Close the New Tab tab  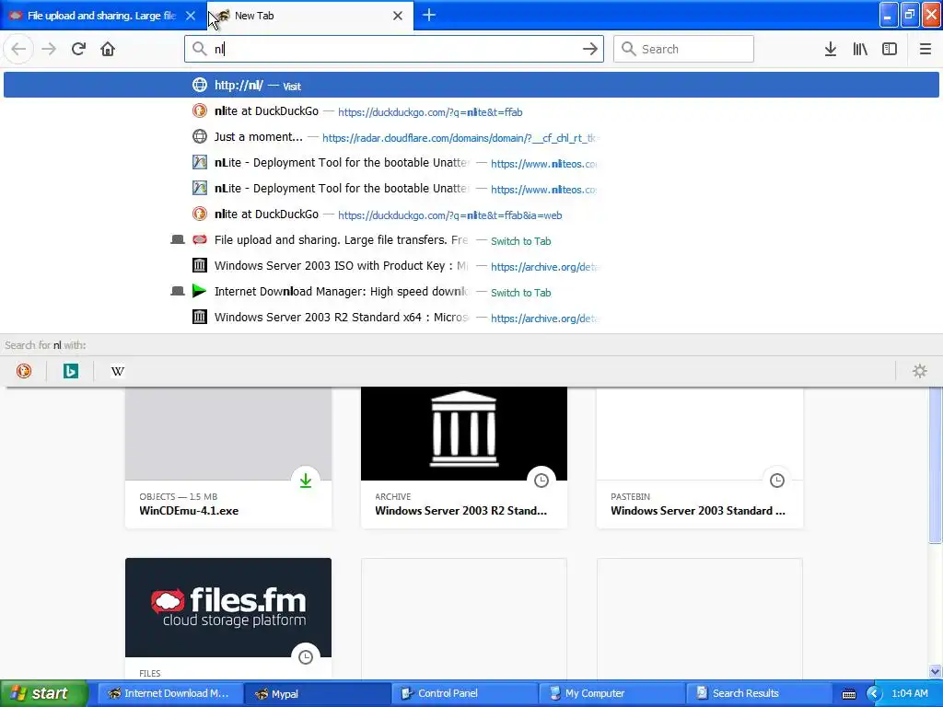398,16
